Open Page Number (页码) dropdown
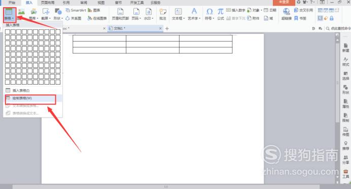This screenshot has width=351, height=189. coord(136,14)
